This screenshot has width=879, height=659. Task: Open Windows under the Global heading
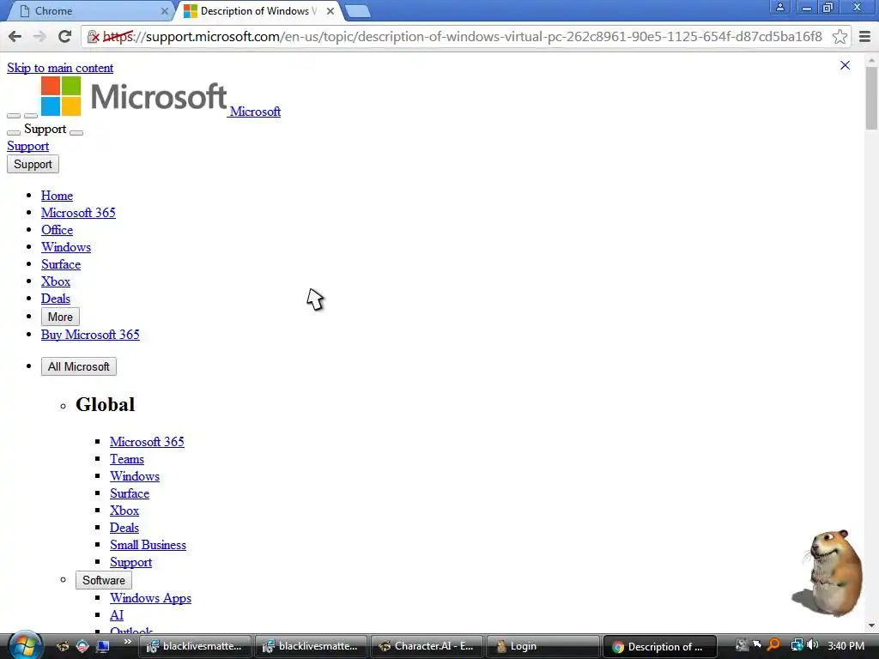pos(135,476)
